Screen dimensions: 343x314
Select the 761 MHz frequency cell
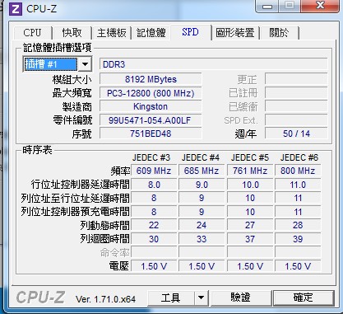(250, 171)
